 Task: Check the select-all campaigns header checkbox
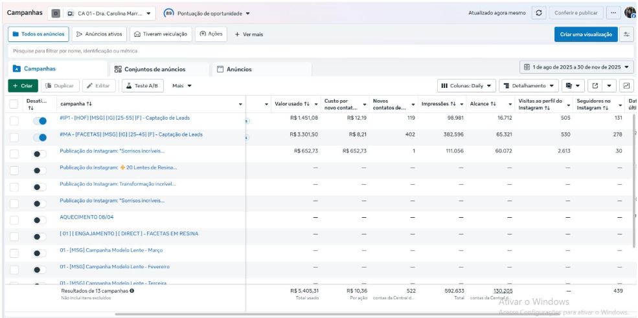(14, 104)
